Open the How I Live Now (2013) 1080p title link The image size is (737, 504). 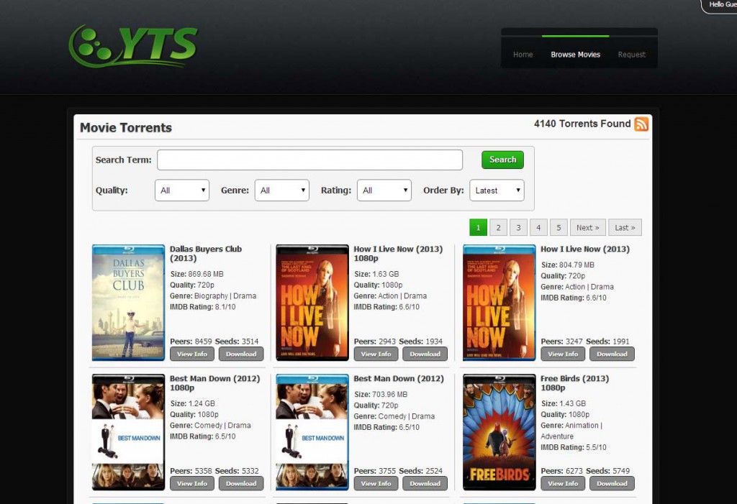point(398,254)
